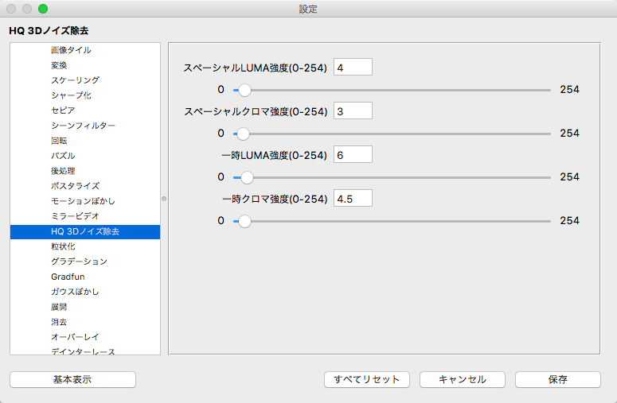
Task: Click the 基本表示 button
Action: pyautogui.click(x=72, y=379)
